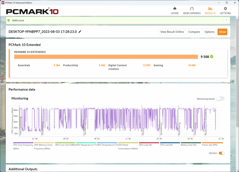Image resolution: width=239 pixels, height=172 pixels.
Task: Close the result view
Action: pyautogui.click(x=222, y=32)
